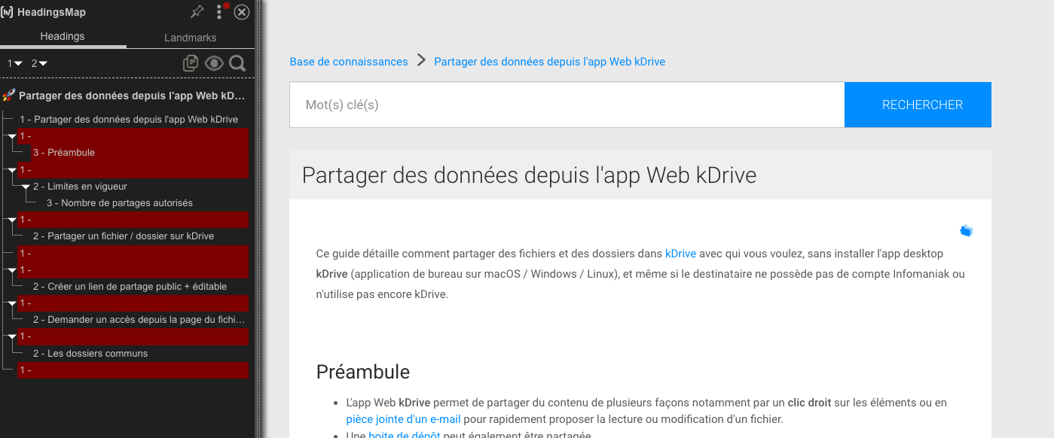The width and height of the screenshot is (1054, 438).
Task: Collapse the Limites en vigueur heading
Action: [x=26, y=187]
